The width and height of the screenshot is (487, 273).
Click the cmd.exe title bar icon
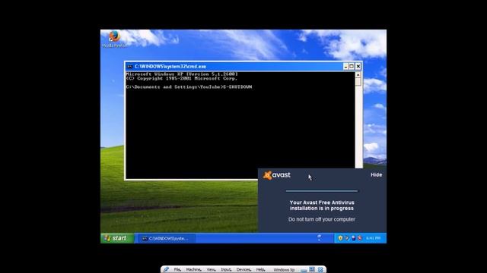(x=130, y=67)
